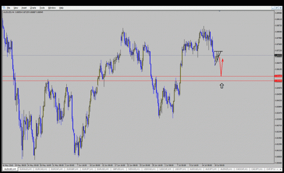Open the CADJPY,H1 chart tab
Image resolution: width=284 pixels, height=173 pixels.
pyautogui.click(x=257, y=169)
